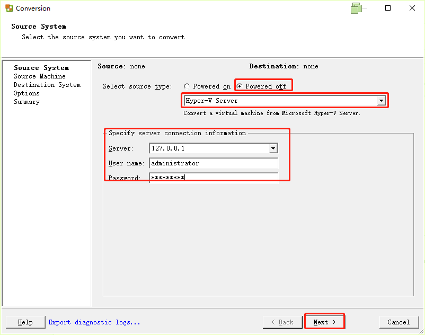Go to Options wizard step
Viewport: 425px width, 335px height.
click(26, 93)
